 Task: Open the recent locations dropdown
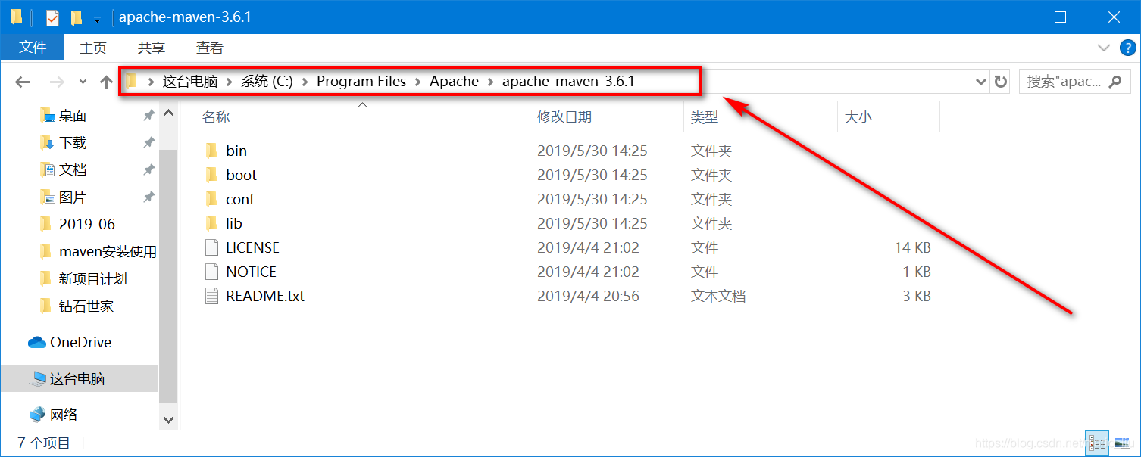83,82
